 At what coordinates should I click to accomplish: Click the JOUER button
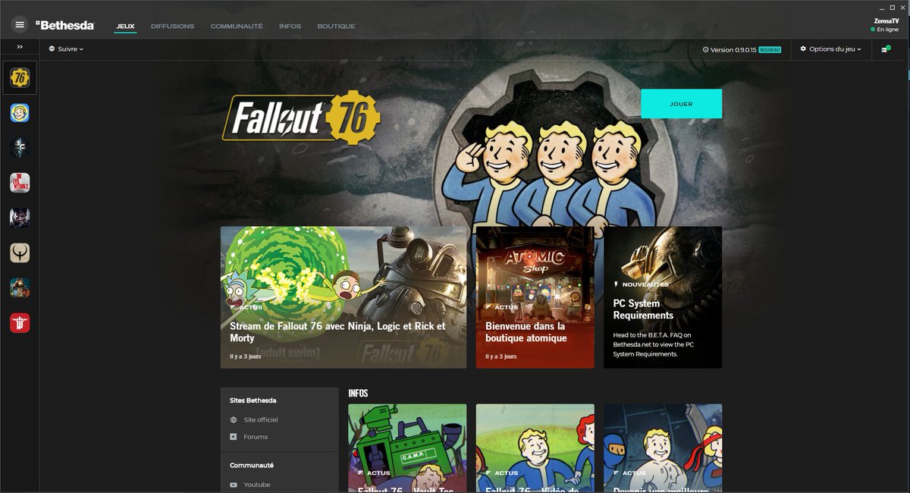coord(681,104)
